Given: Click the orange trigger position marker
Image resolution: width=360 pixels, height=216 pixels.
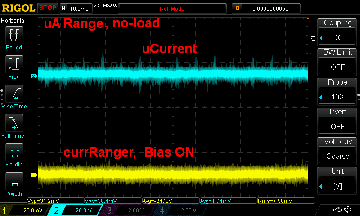Looking at the screenshot, I should [x=308, y=18].
